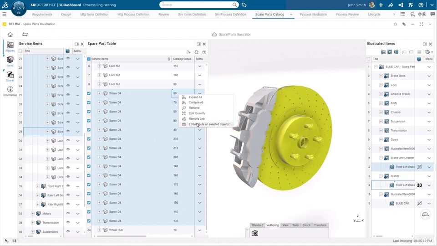437x246 pixels.
Task: Click the paperclip icon in widget header
Action: tap(404, 24)
